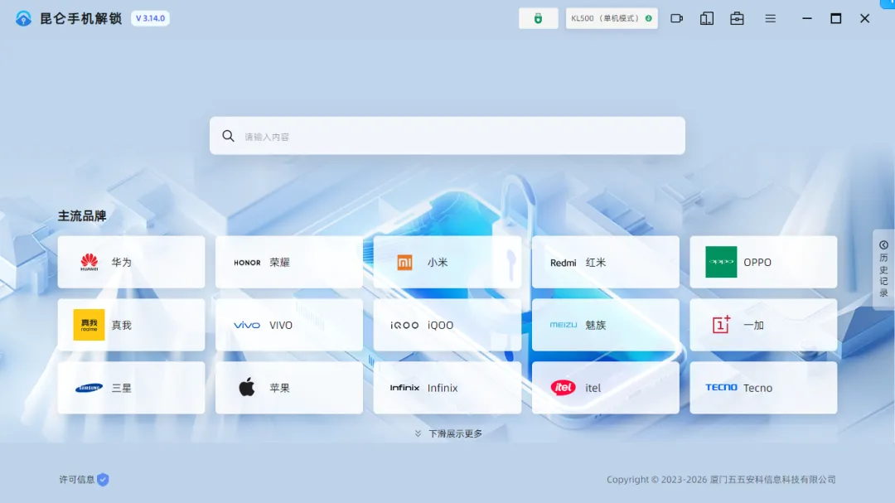The height and width of the screenshot is (503, 895).
Task: Select the HONOR 荣耀 brand card
Action: coord(289,262)
